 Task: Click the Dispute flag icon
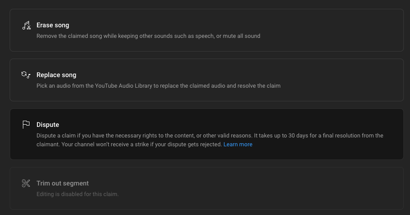tap(26, 125)
